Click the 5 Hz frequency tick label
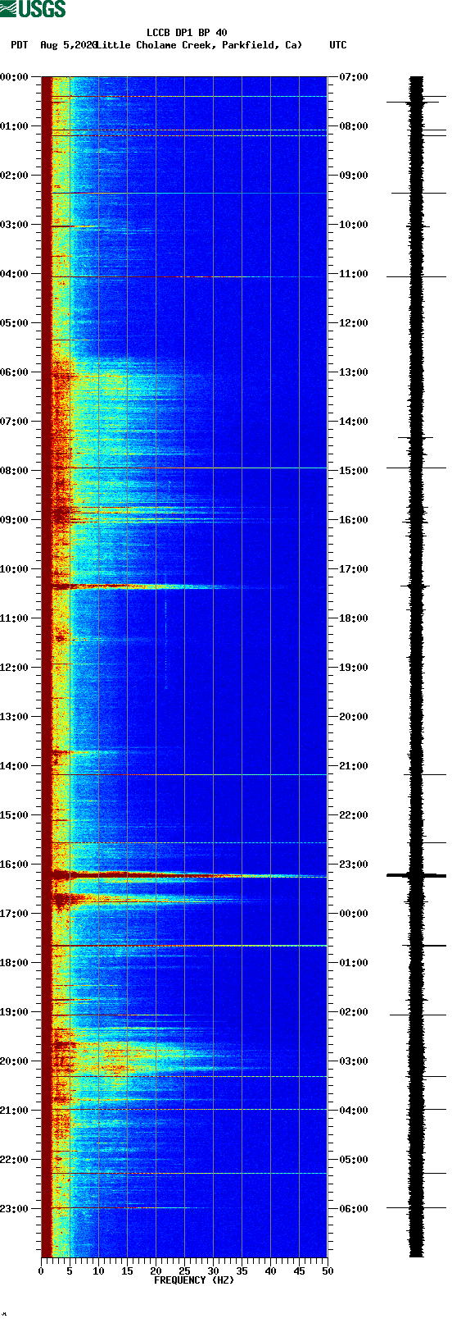 [70, 1271]
